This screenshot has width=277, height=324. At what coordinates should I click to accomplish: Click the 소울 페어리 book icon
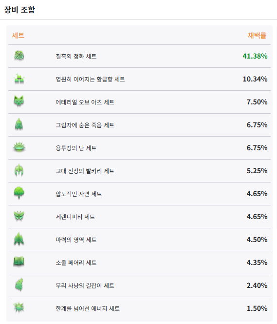tap(19, 262)
